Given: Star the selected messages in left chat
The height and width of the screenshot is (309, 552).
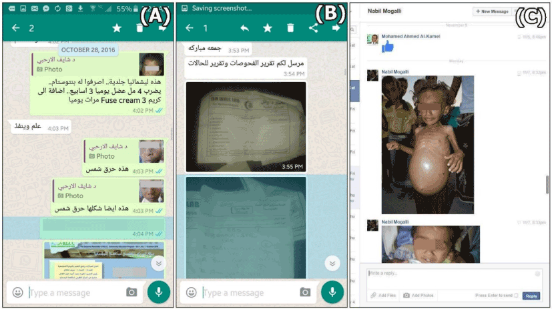Looking at the screenshot, I should (117, 29).
